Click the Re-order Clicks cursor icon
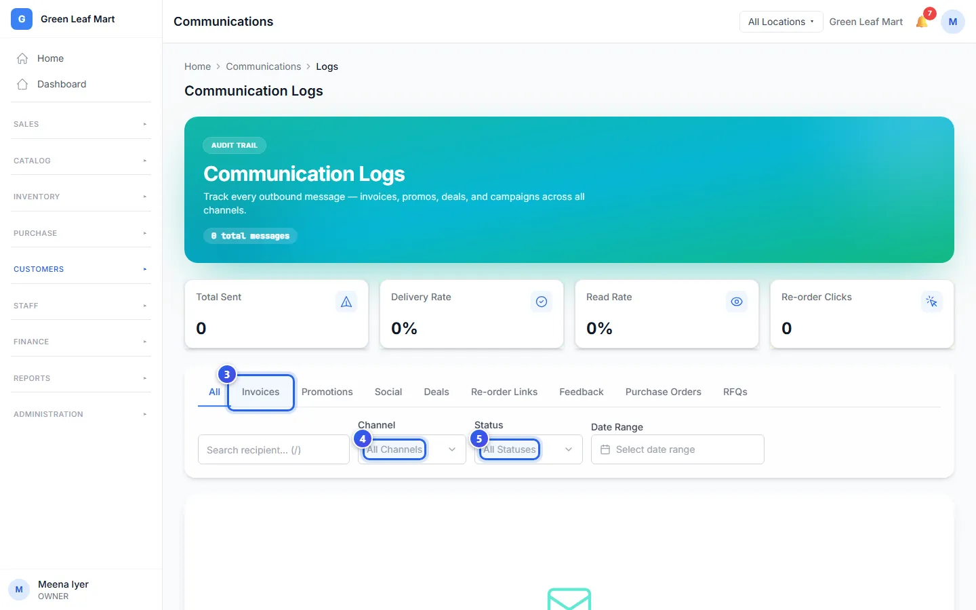Screen dimensions: 976x610 coord(932,302)
